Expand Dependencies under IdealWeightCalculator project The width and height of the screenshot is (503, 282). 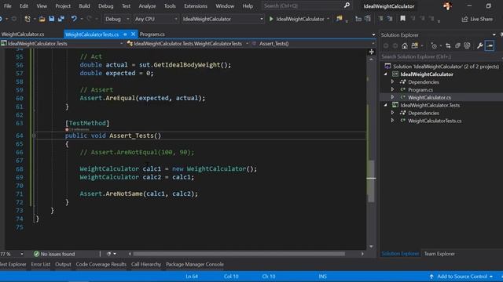pos(393,81)
